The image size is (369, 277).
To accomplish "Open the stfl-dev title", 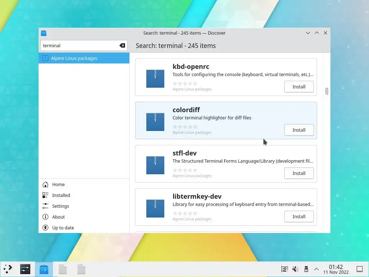I will (184, 153).
